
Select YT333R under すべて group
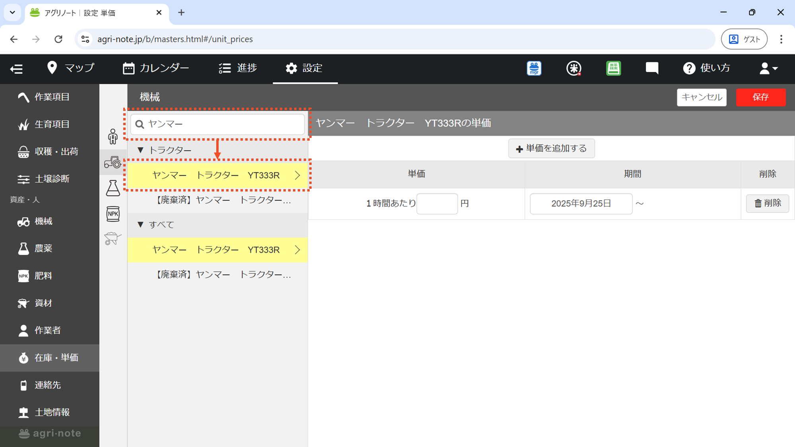(217, 250)
